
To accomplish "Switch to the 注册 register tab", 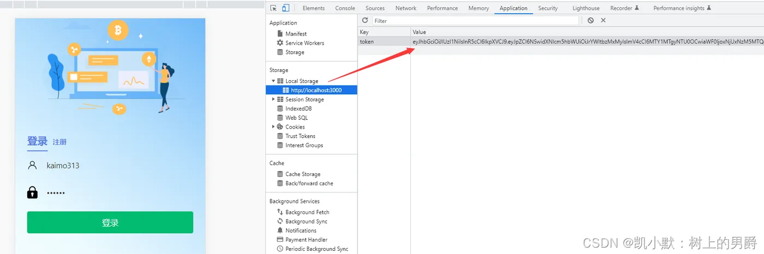I will (59, 142).
